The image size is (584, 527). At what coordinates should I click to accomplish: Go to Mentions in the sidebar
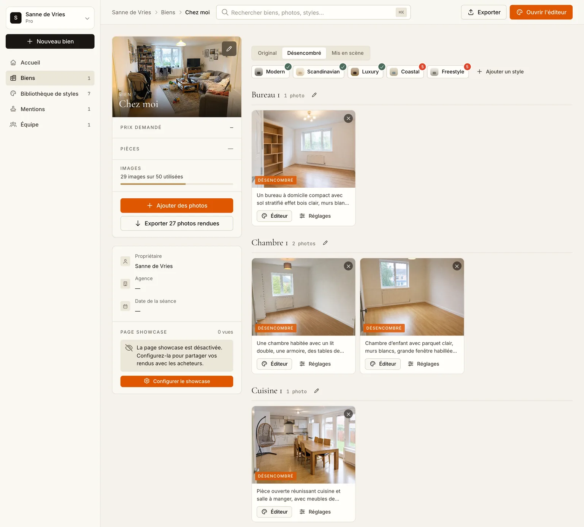(50, 109)
